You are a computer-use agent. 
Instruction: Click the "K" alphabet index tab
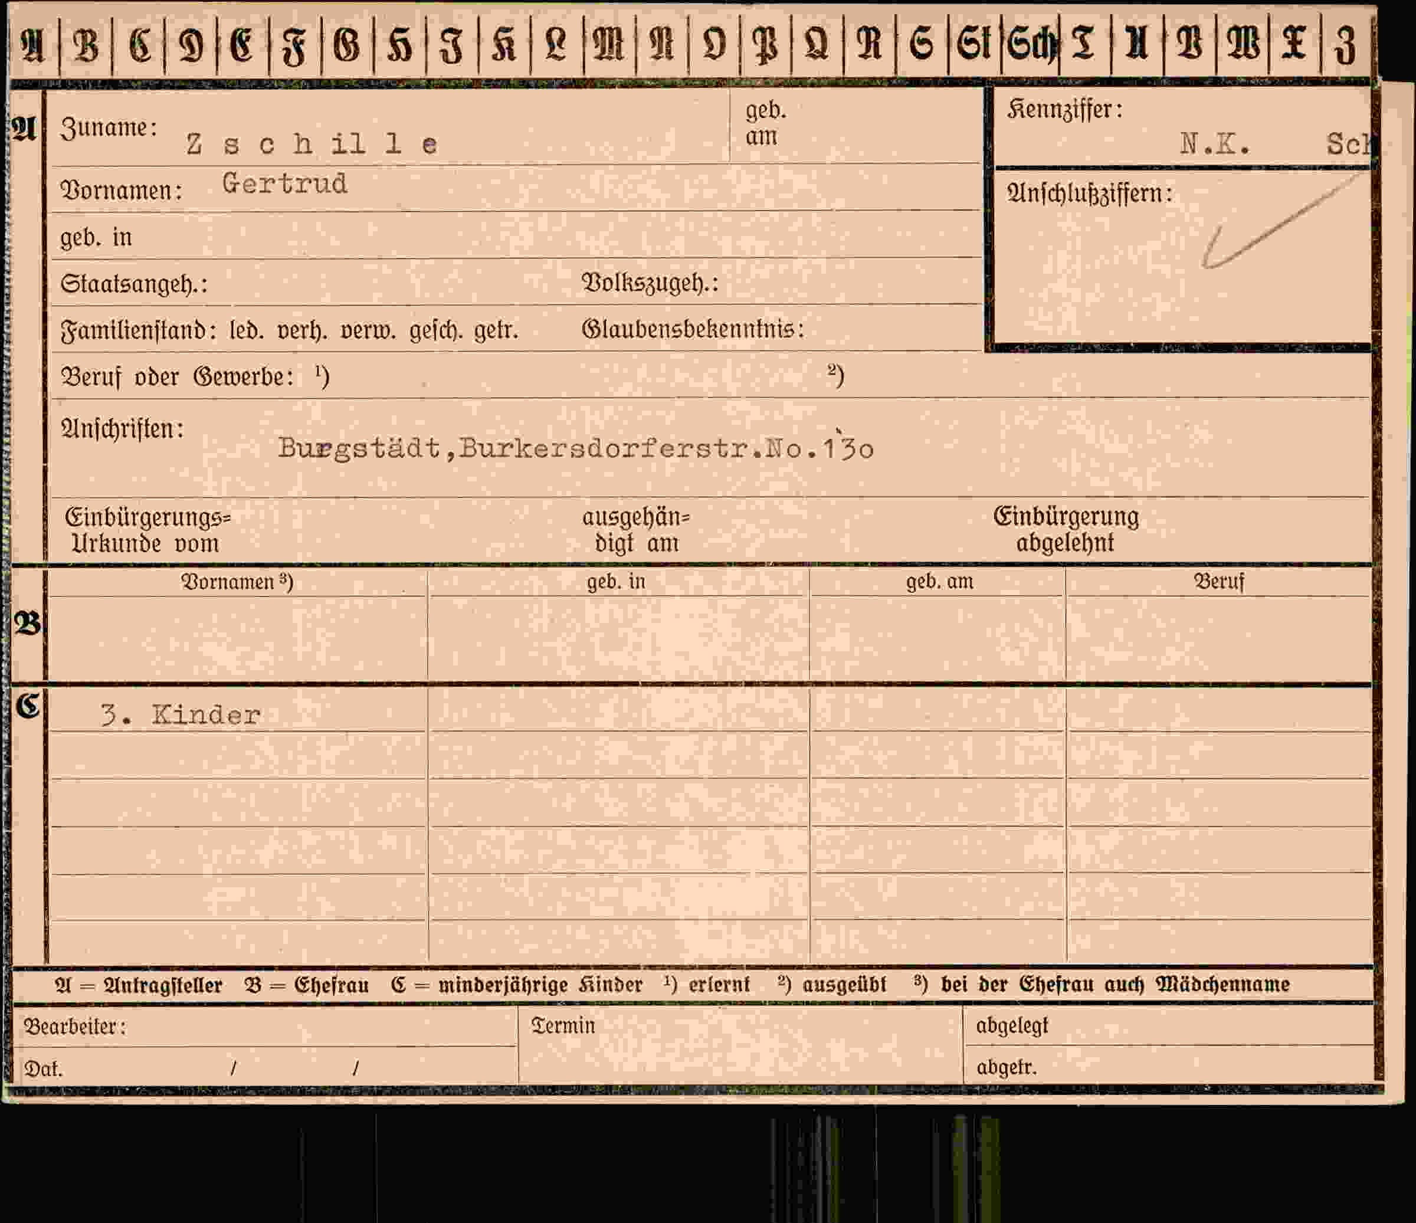504,45
